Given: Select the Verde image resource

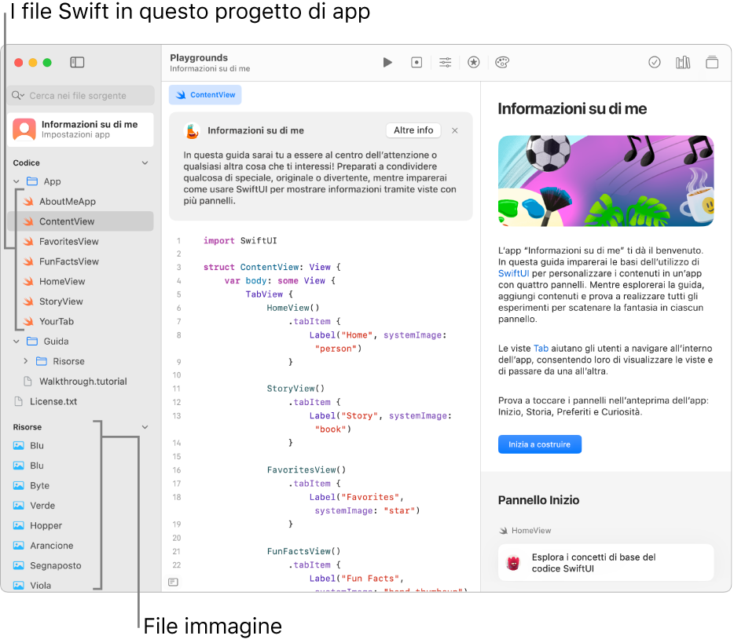Looking at the screenshot, I should pyautogui.click(x=80, y=506).
